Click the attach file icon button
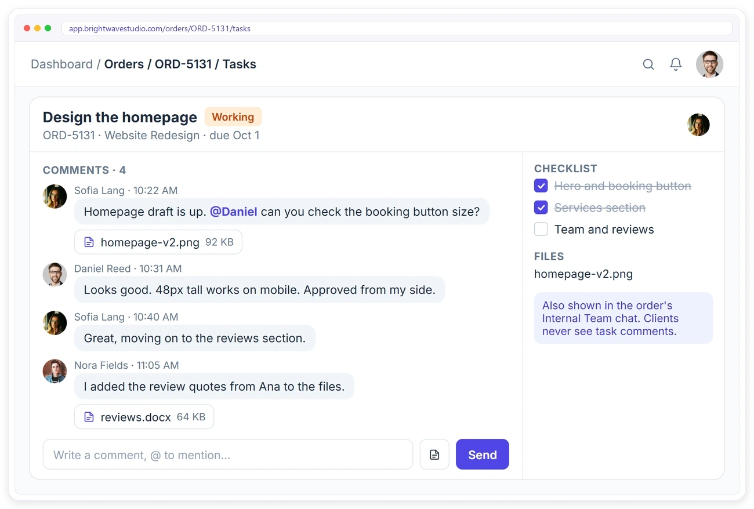The width and height of the screenshot is (754, 509). 434,455
